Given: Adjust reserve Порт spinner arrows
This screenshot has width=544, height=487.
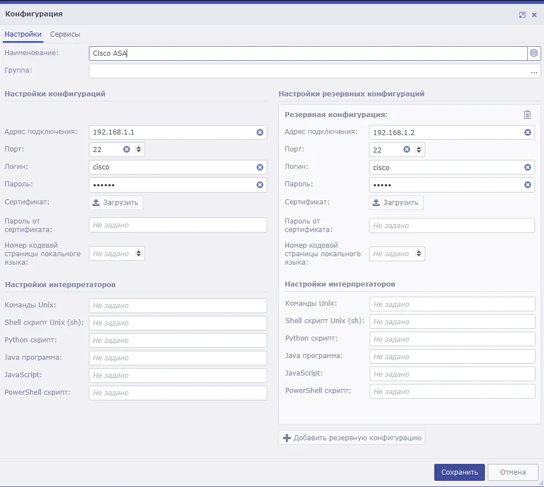Looking at the screenshot, I should tap(419, 150).
